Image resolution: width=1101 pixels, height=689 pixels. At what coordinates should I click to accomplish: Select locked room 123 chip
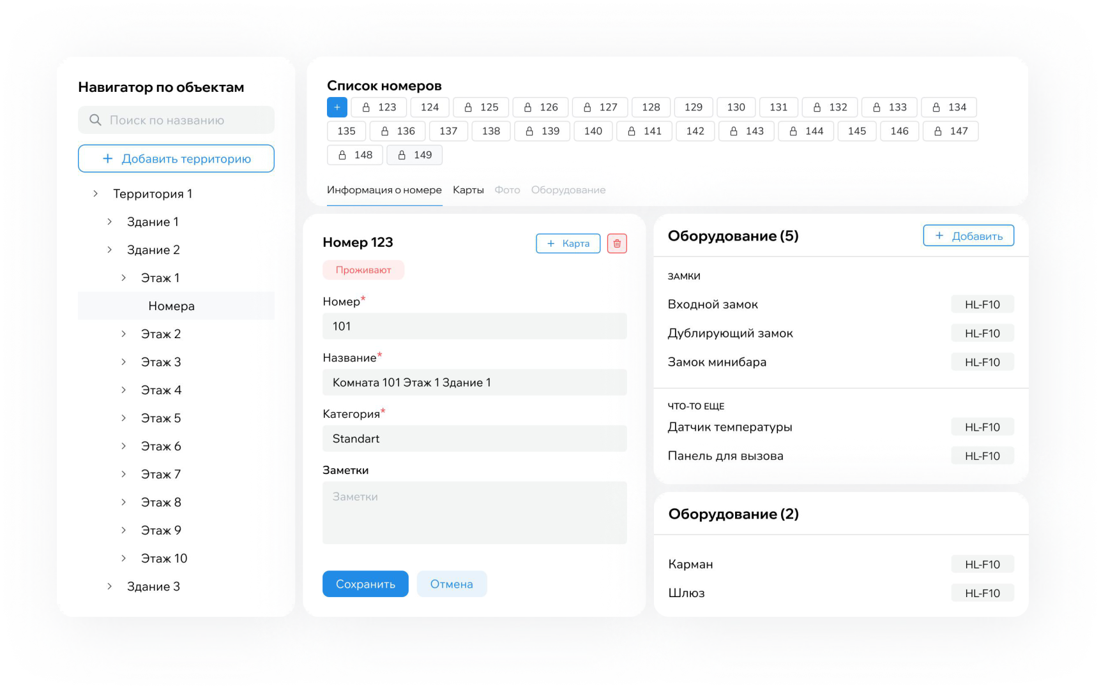379,107
